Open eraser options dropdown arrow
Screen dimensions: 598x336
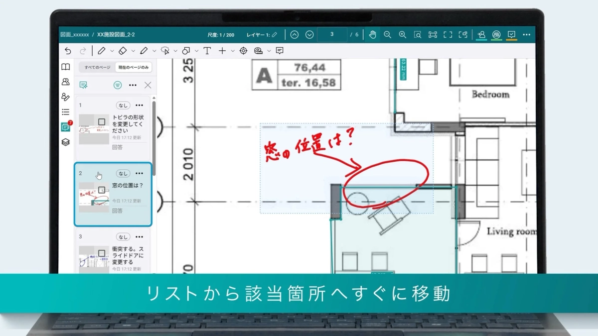click(x=133, y=51)
